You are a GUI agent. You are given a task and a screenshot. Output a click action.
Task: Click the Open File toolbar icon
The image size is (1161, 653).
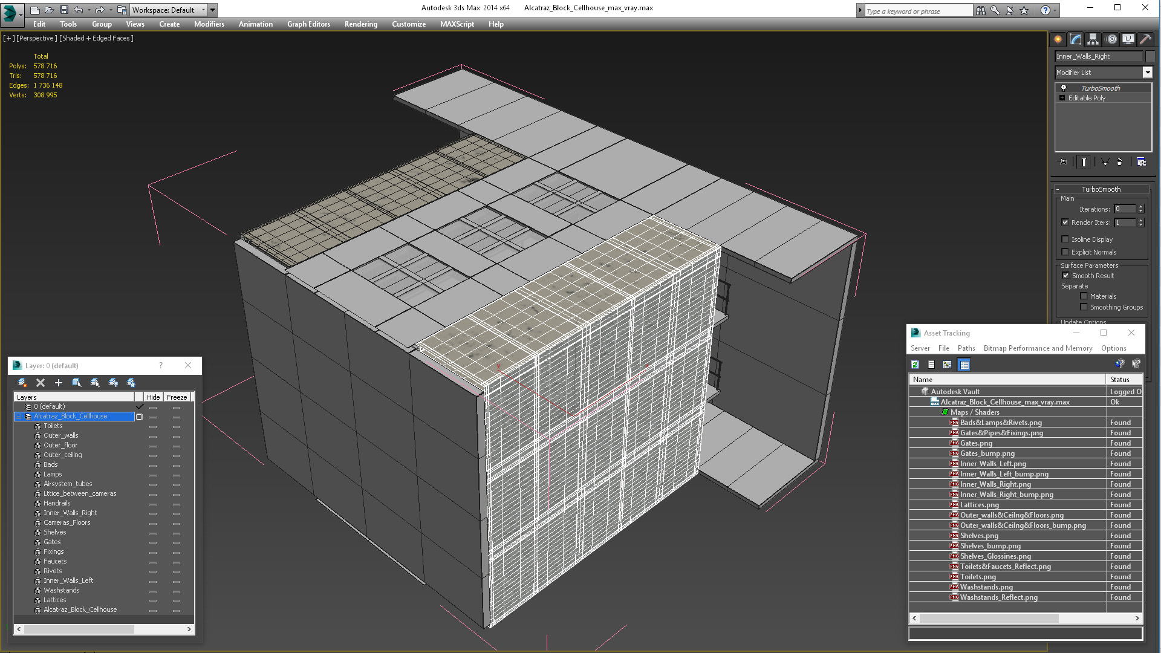click(50, 10)
